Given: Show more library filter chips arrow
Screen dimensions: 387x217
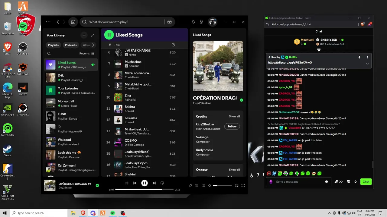Looking at the screenshot, I should (93, 45).
